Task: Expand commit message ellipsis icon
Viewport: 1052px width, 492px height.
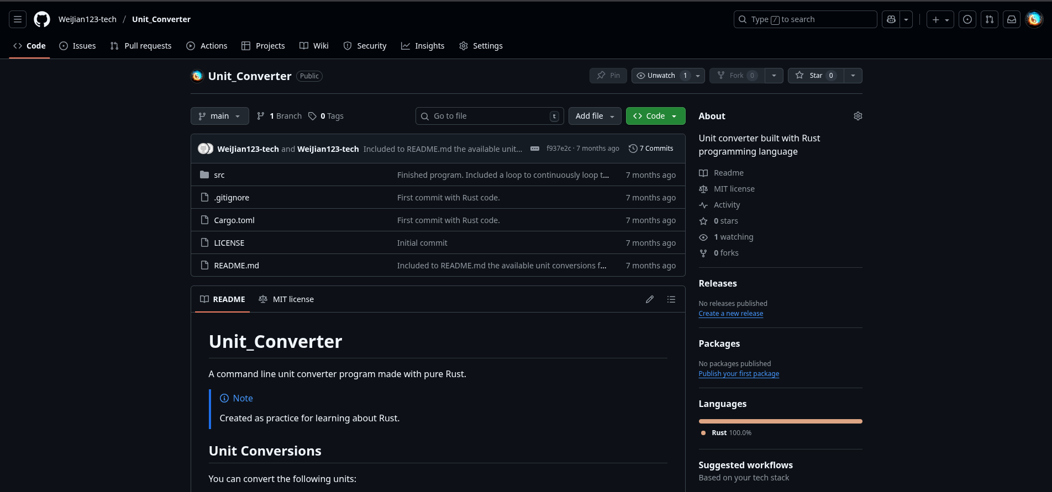Action: click(x=535, y=149)
